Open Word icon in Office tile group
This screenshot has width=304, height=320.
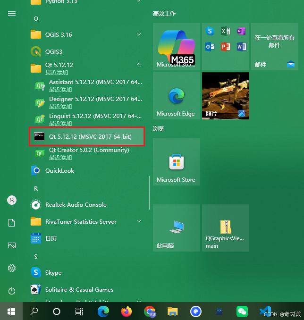click(x=241, y=47)
